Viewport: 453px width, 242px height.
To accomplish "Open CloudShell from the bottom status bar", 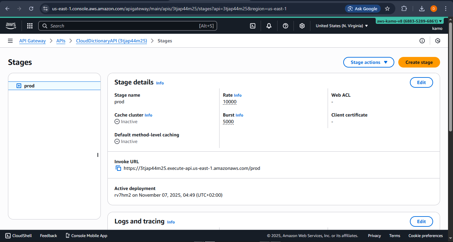I will click(18, 235).
